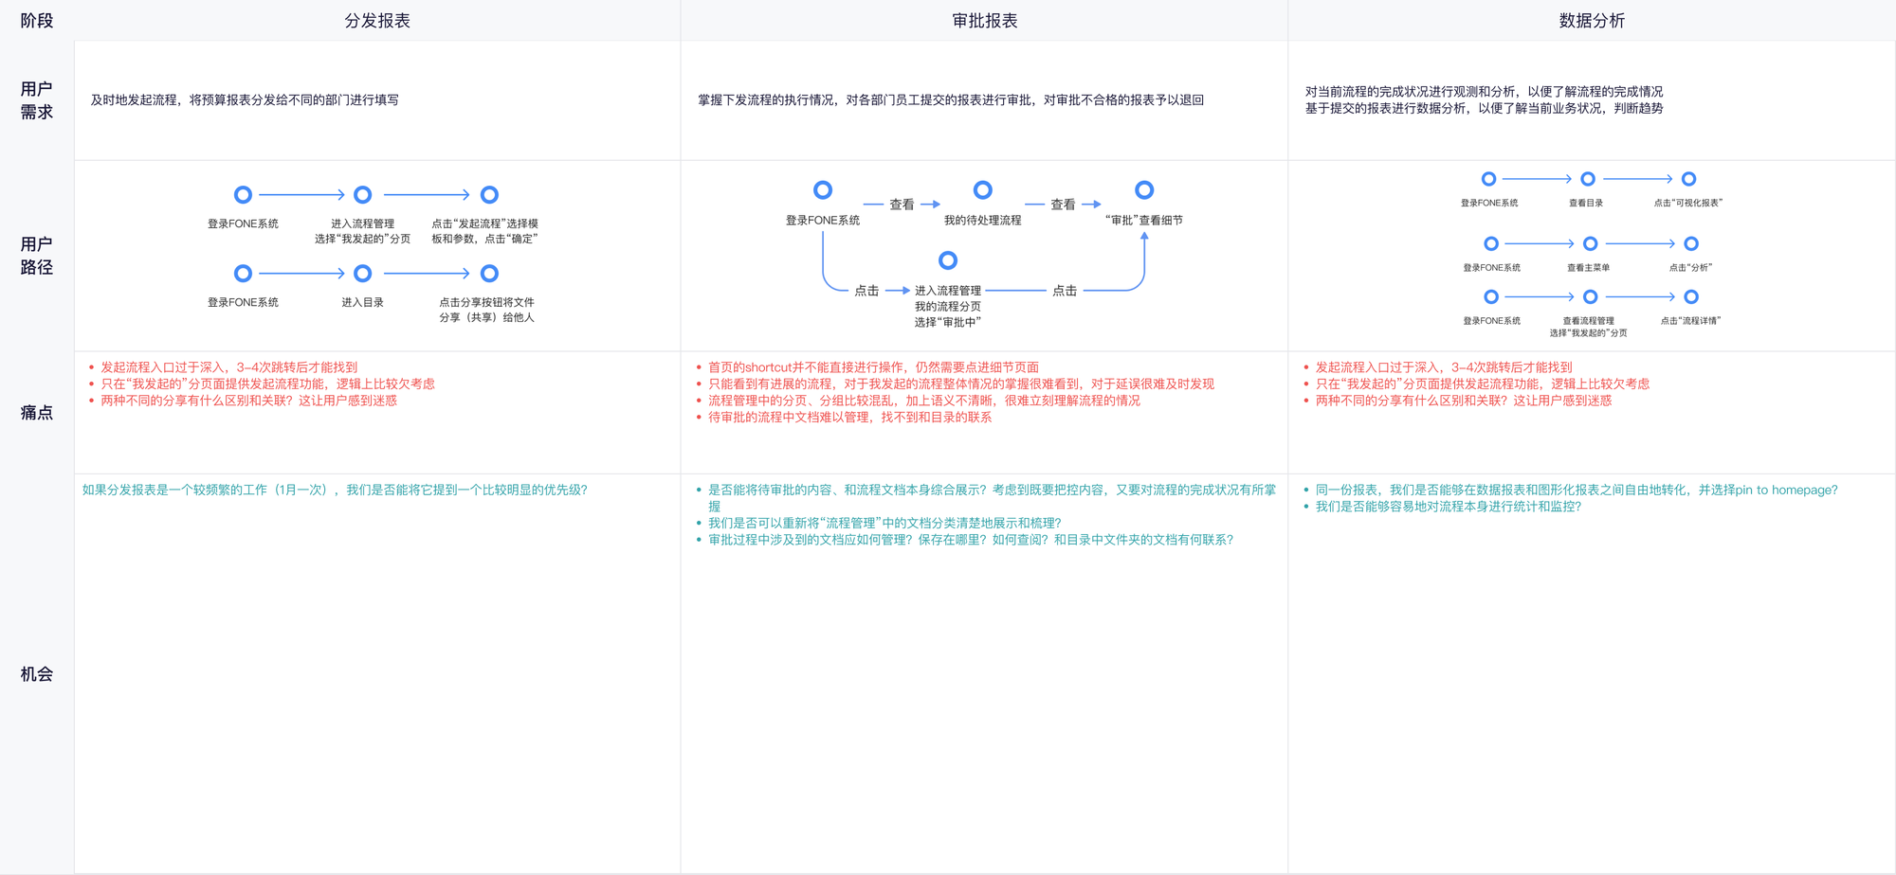Click the "掌握下发流程的执行情况" requirement text
The height and width of the screenshot is (875, 1896).
click(950, 100)
